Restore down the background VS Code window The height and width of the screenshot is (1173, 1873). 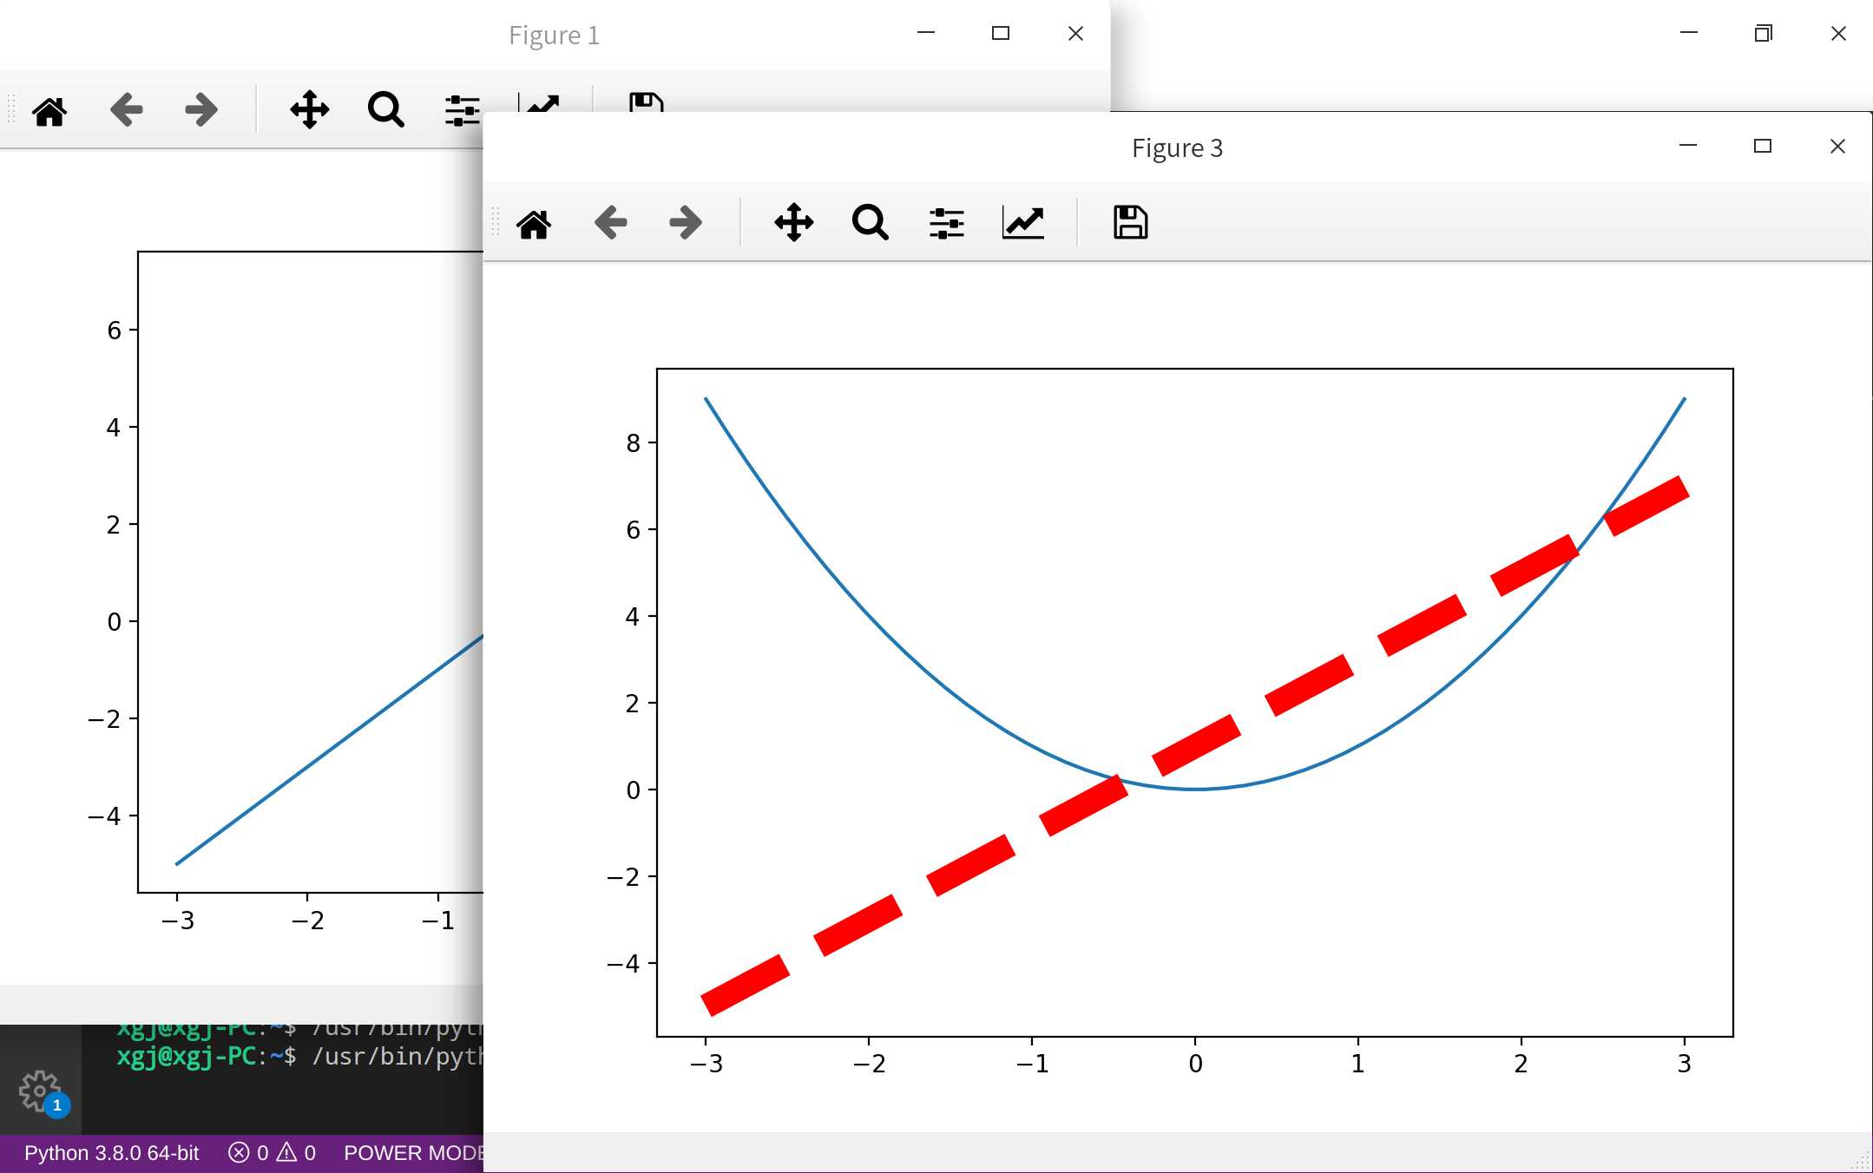[1763, 33]
